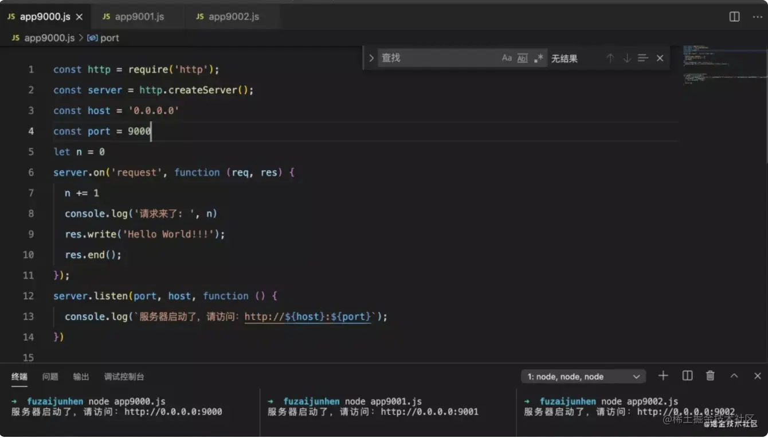Split the editor to the right
This screenshot has height=438, width=768.
coord(734,17)
